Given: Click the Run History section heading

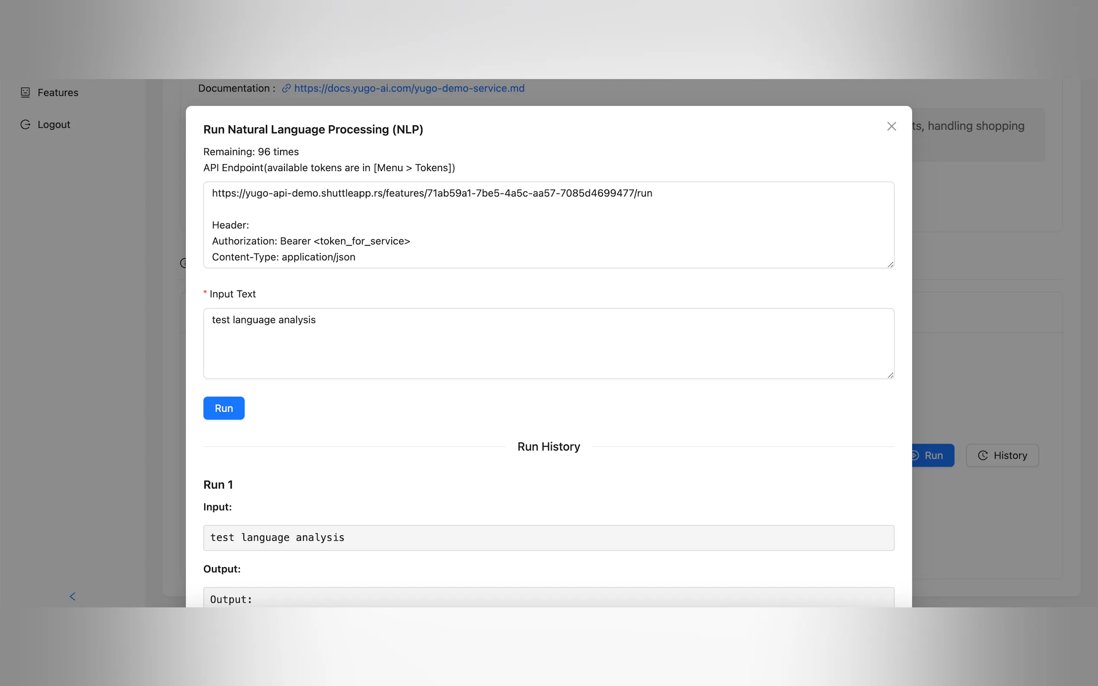Looking at the screenshot, I should coord(548,447).
